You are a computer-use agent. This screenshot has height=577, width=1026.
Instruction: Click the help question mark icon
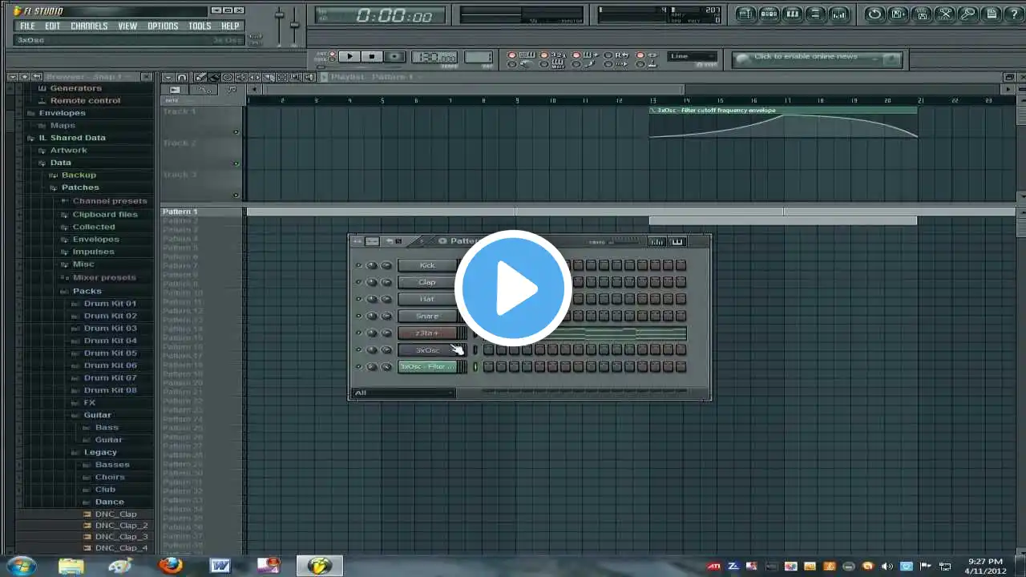pyautogui.click(x=1013, y=14)
